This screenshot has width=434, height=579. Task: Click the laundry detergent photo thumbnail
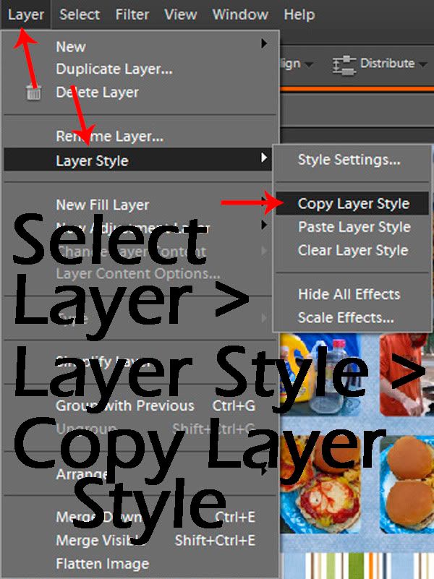pos(320,375)
